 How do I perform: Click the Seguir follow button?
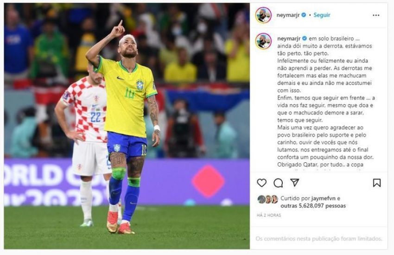pyautogui.click(x=322, y=15)
